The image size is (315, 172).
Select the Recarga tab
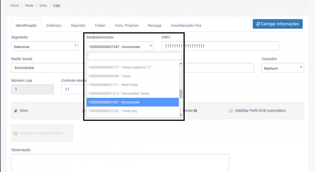pyautogui.click(x=154, y=25)
